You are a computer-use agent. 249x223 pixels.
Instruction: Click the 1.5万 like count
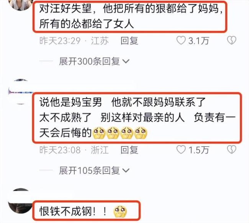tap(198, 150)
